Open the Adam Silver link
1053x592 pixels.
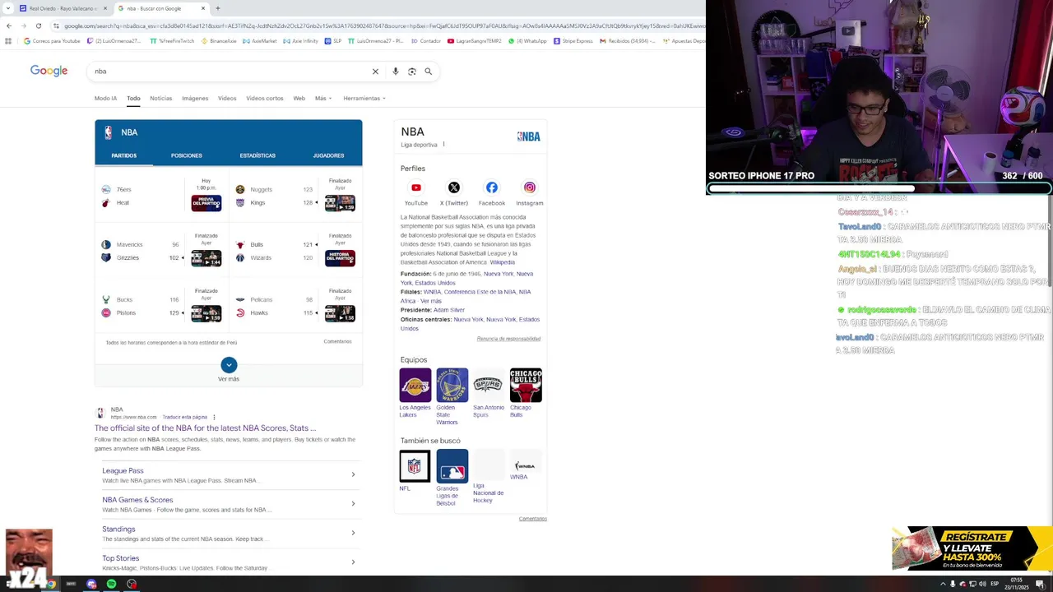pyautogui.click(x=449, y=310)
